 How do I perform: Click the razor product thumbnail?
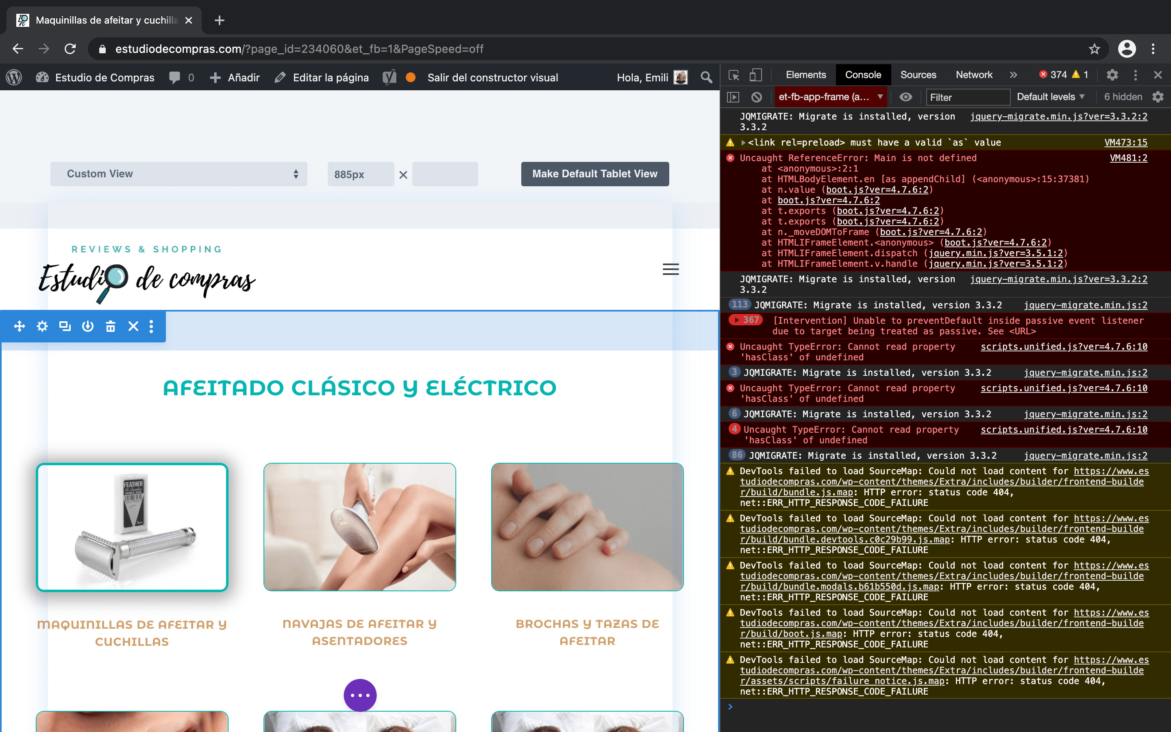click(x=132, y=527)
